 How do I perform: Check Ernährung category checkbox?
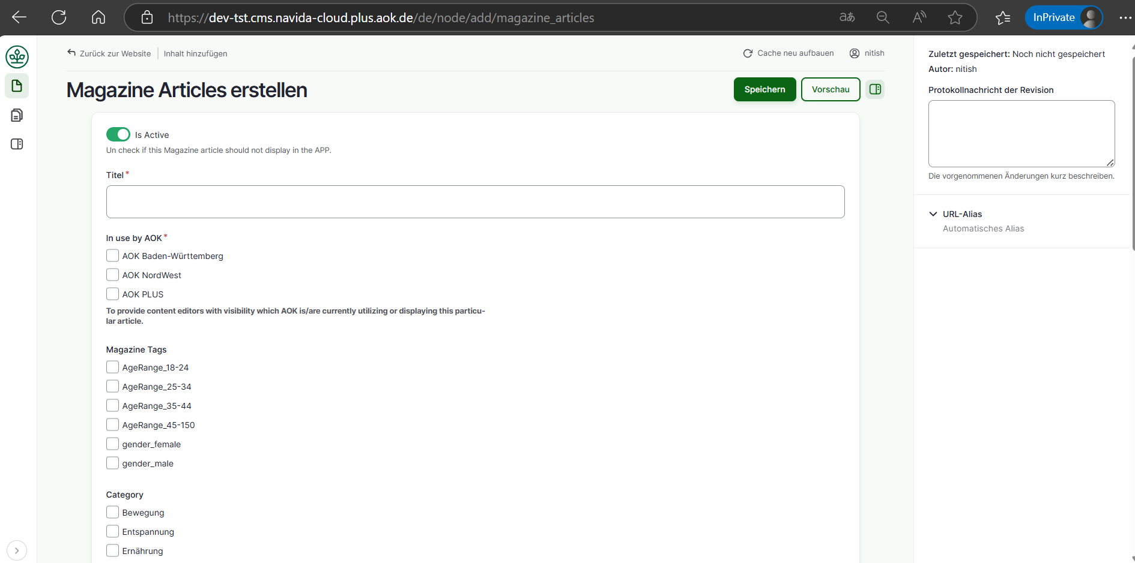(x=112, y=550)
